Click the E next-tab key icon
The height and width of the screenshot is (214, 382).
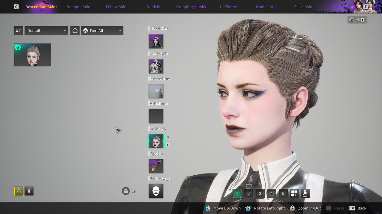pos(366,7)
